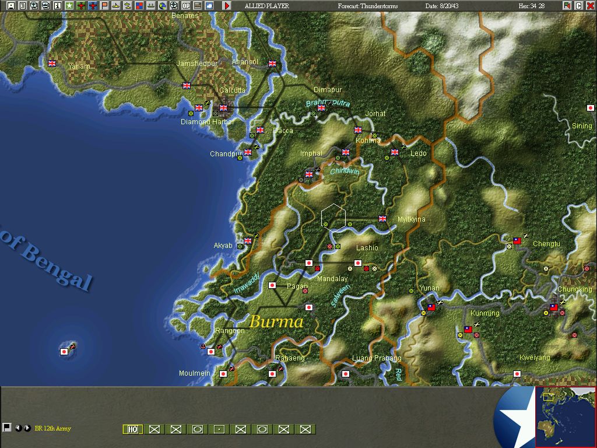Select the Japanese flag below Luang Prabang
This screenshot has height=448, width=597.
tap(346, 374)
